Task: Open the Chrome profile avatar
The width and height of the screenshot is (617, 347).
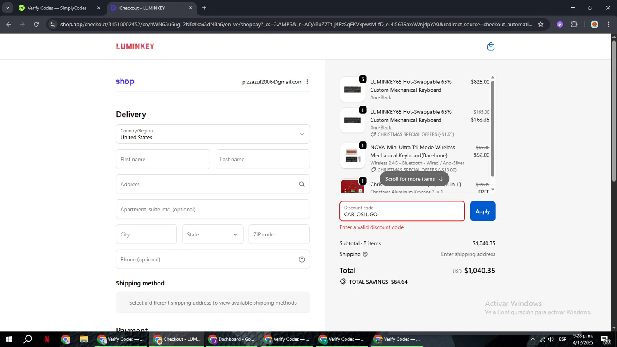Action: pyautogui.click(x=594, y=24)
